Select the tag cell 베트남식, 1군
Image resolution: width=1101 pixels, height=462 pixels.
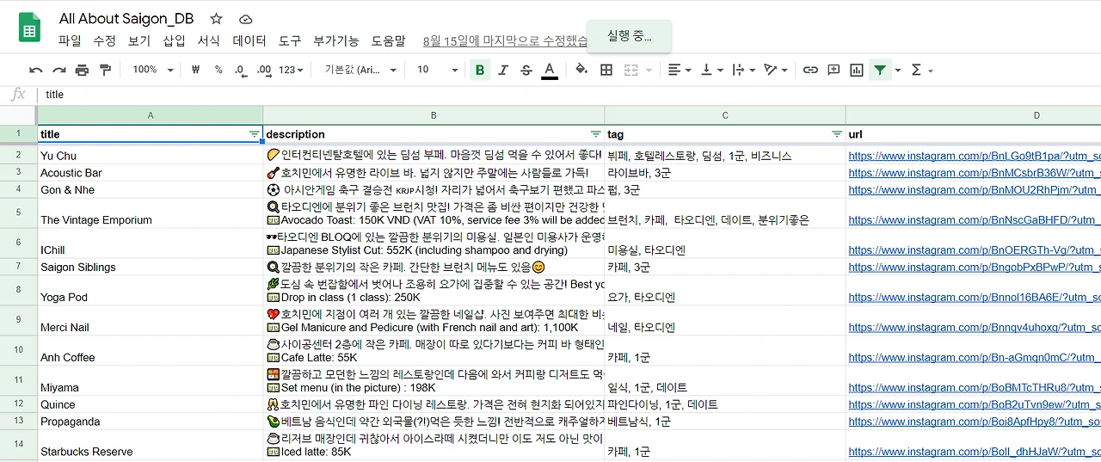point(725,422)
